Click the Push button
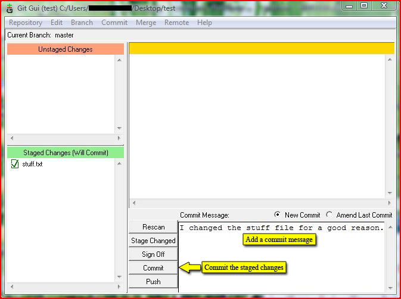 [153, 281]
